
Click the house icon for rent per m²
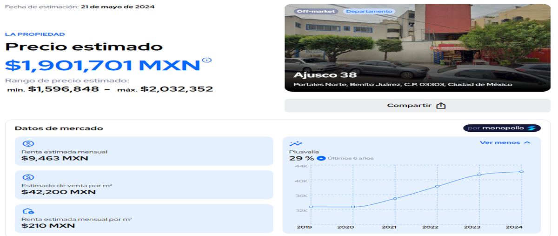tap(28, 211)
